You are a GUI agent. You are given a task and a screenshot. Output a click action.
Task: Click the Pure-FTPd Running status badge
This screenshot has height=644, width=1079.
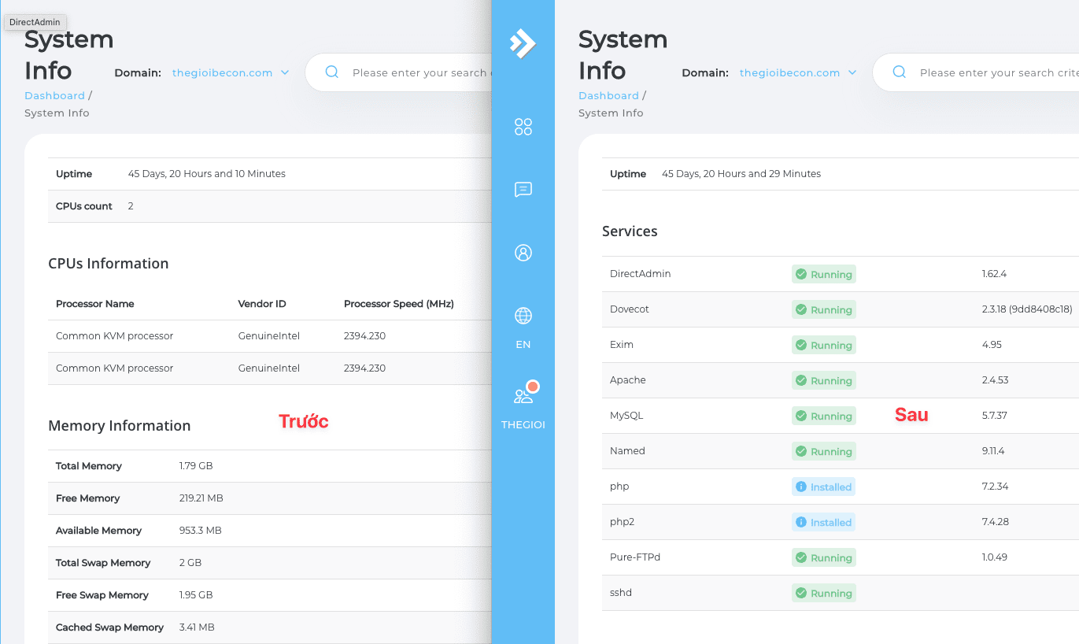(824, 557)
